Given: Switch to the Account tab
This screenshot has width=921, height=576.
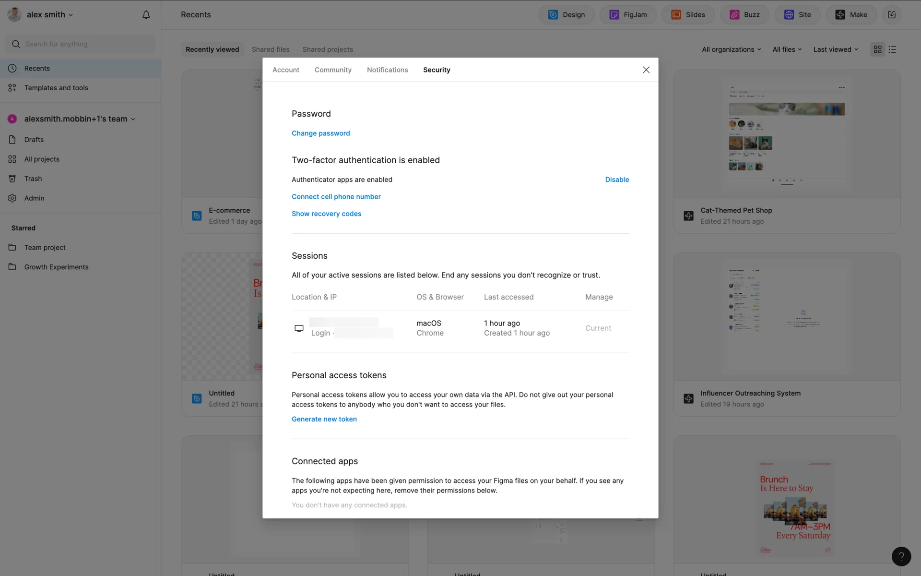Looking at the screenshot, I should [285, 70].
